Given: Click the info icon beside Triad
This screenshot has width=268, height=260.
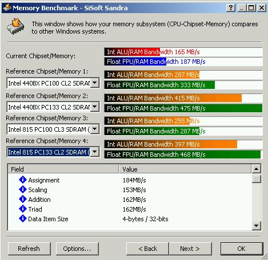Looking at the screenshot, I should pyautogui.click(x=23, y=209).
